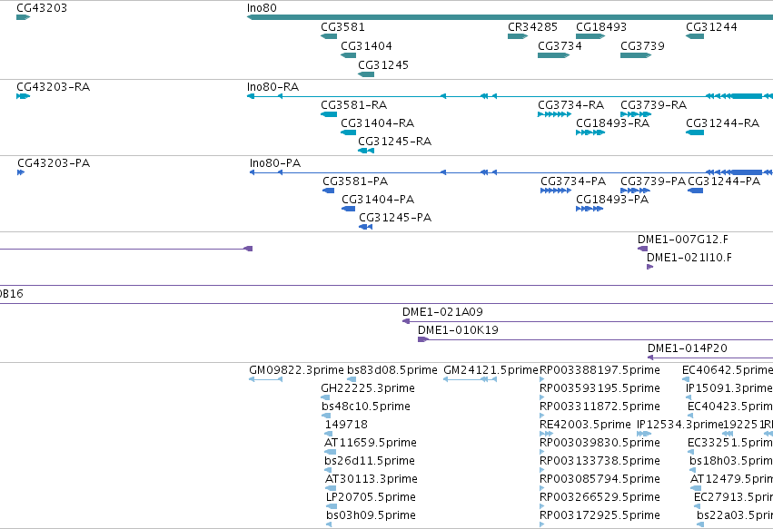The image size is (773, 529).
Task: Select the IP12534.3prime EST label
Action: [679, 425]
